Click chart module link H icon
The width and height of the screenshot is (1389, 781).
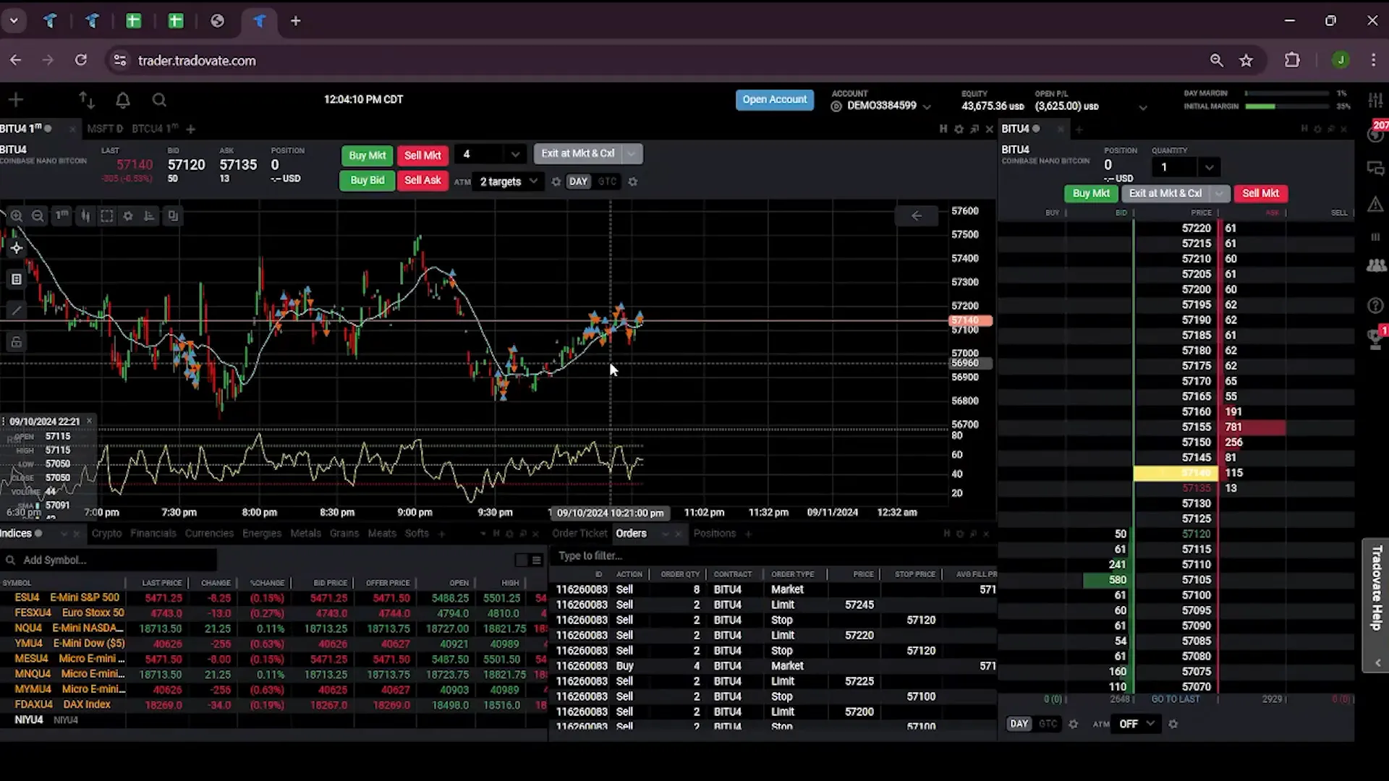943,129
